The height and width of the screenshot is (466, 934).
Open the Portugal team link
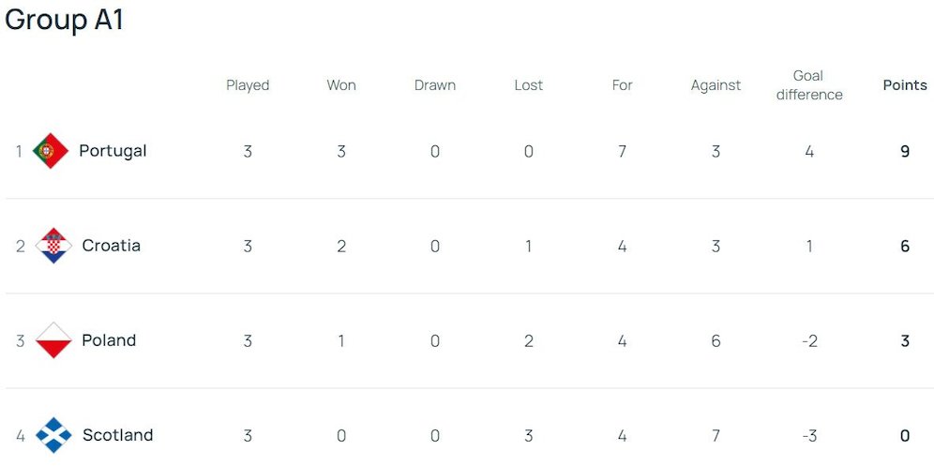(113, 151)
